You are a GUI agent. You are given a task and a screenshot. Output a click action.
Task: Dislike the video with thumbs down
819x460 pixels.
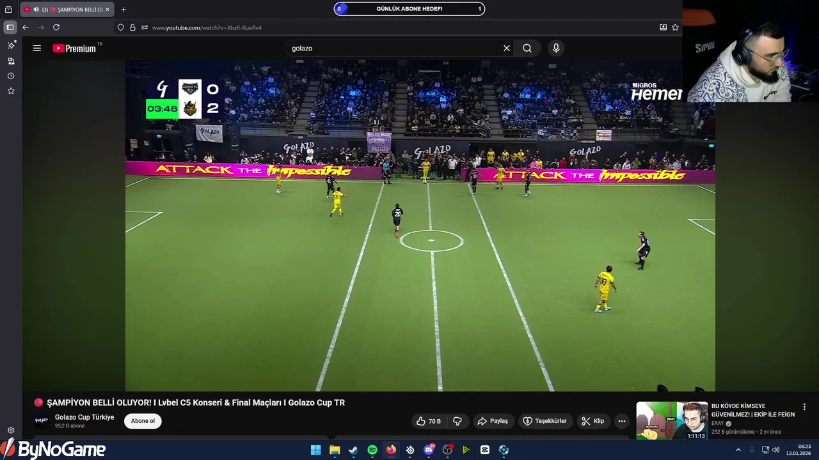457,421
